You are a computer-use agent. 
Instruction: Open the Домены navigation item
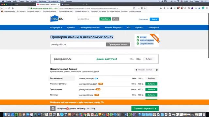[71, 28]
